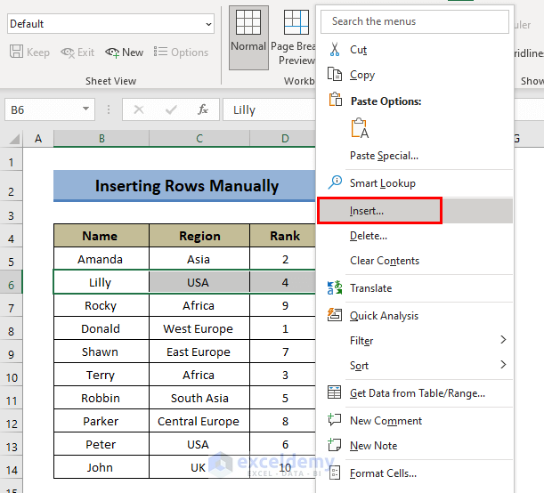Screen dimensions: 544x493
Task: Select cell containing West Europe
Action: coord(199,328)
